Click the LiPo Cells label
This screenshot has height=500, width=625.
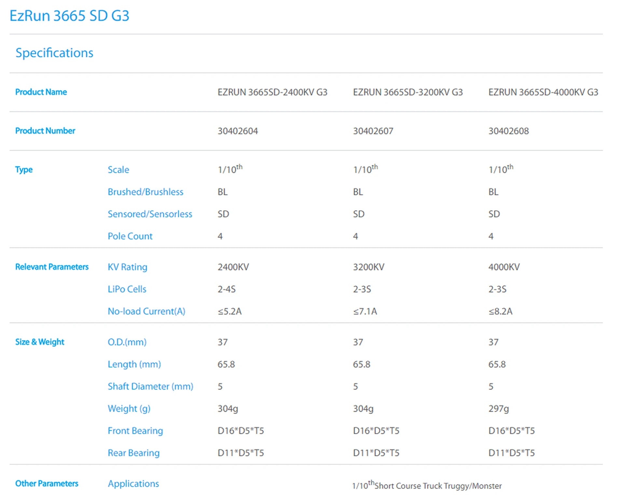coord(127,289)
